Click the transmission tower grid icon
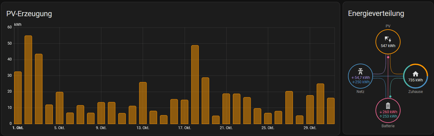Viewport: 434px width, 136px height. click(360, 71)
